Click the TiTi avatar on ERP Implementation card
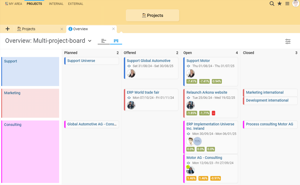Viewport: 300px width, 185px height. [197, 141]
